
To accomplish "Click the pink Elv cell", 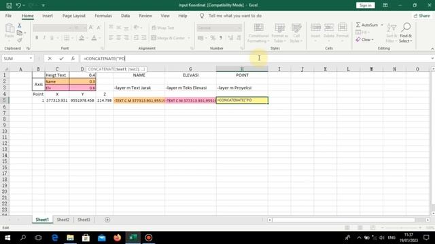I will pos(57,87).
